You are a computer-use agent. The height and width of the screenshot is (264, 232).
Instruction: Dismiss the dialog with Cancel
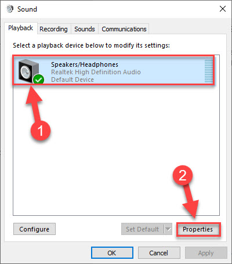click(x=159, y=253)
